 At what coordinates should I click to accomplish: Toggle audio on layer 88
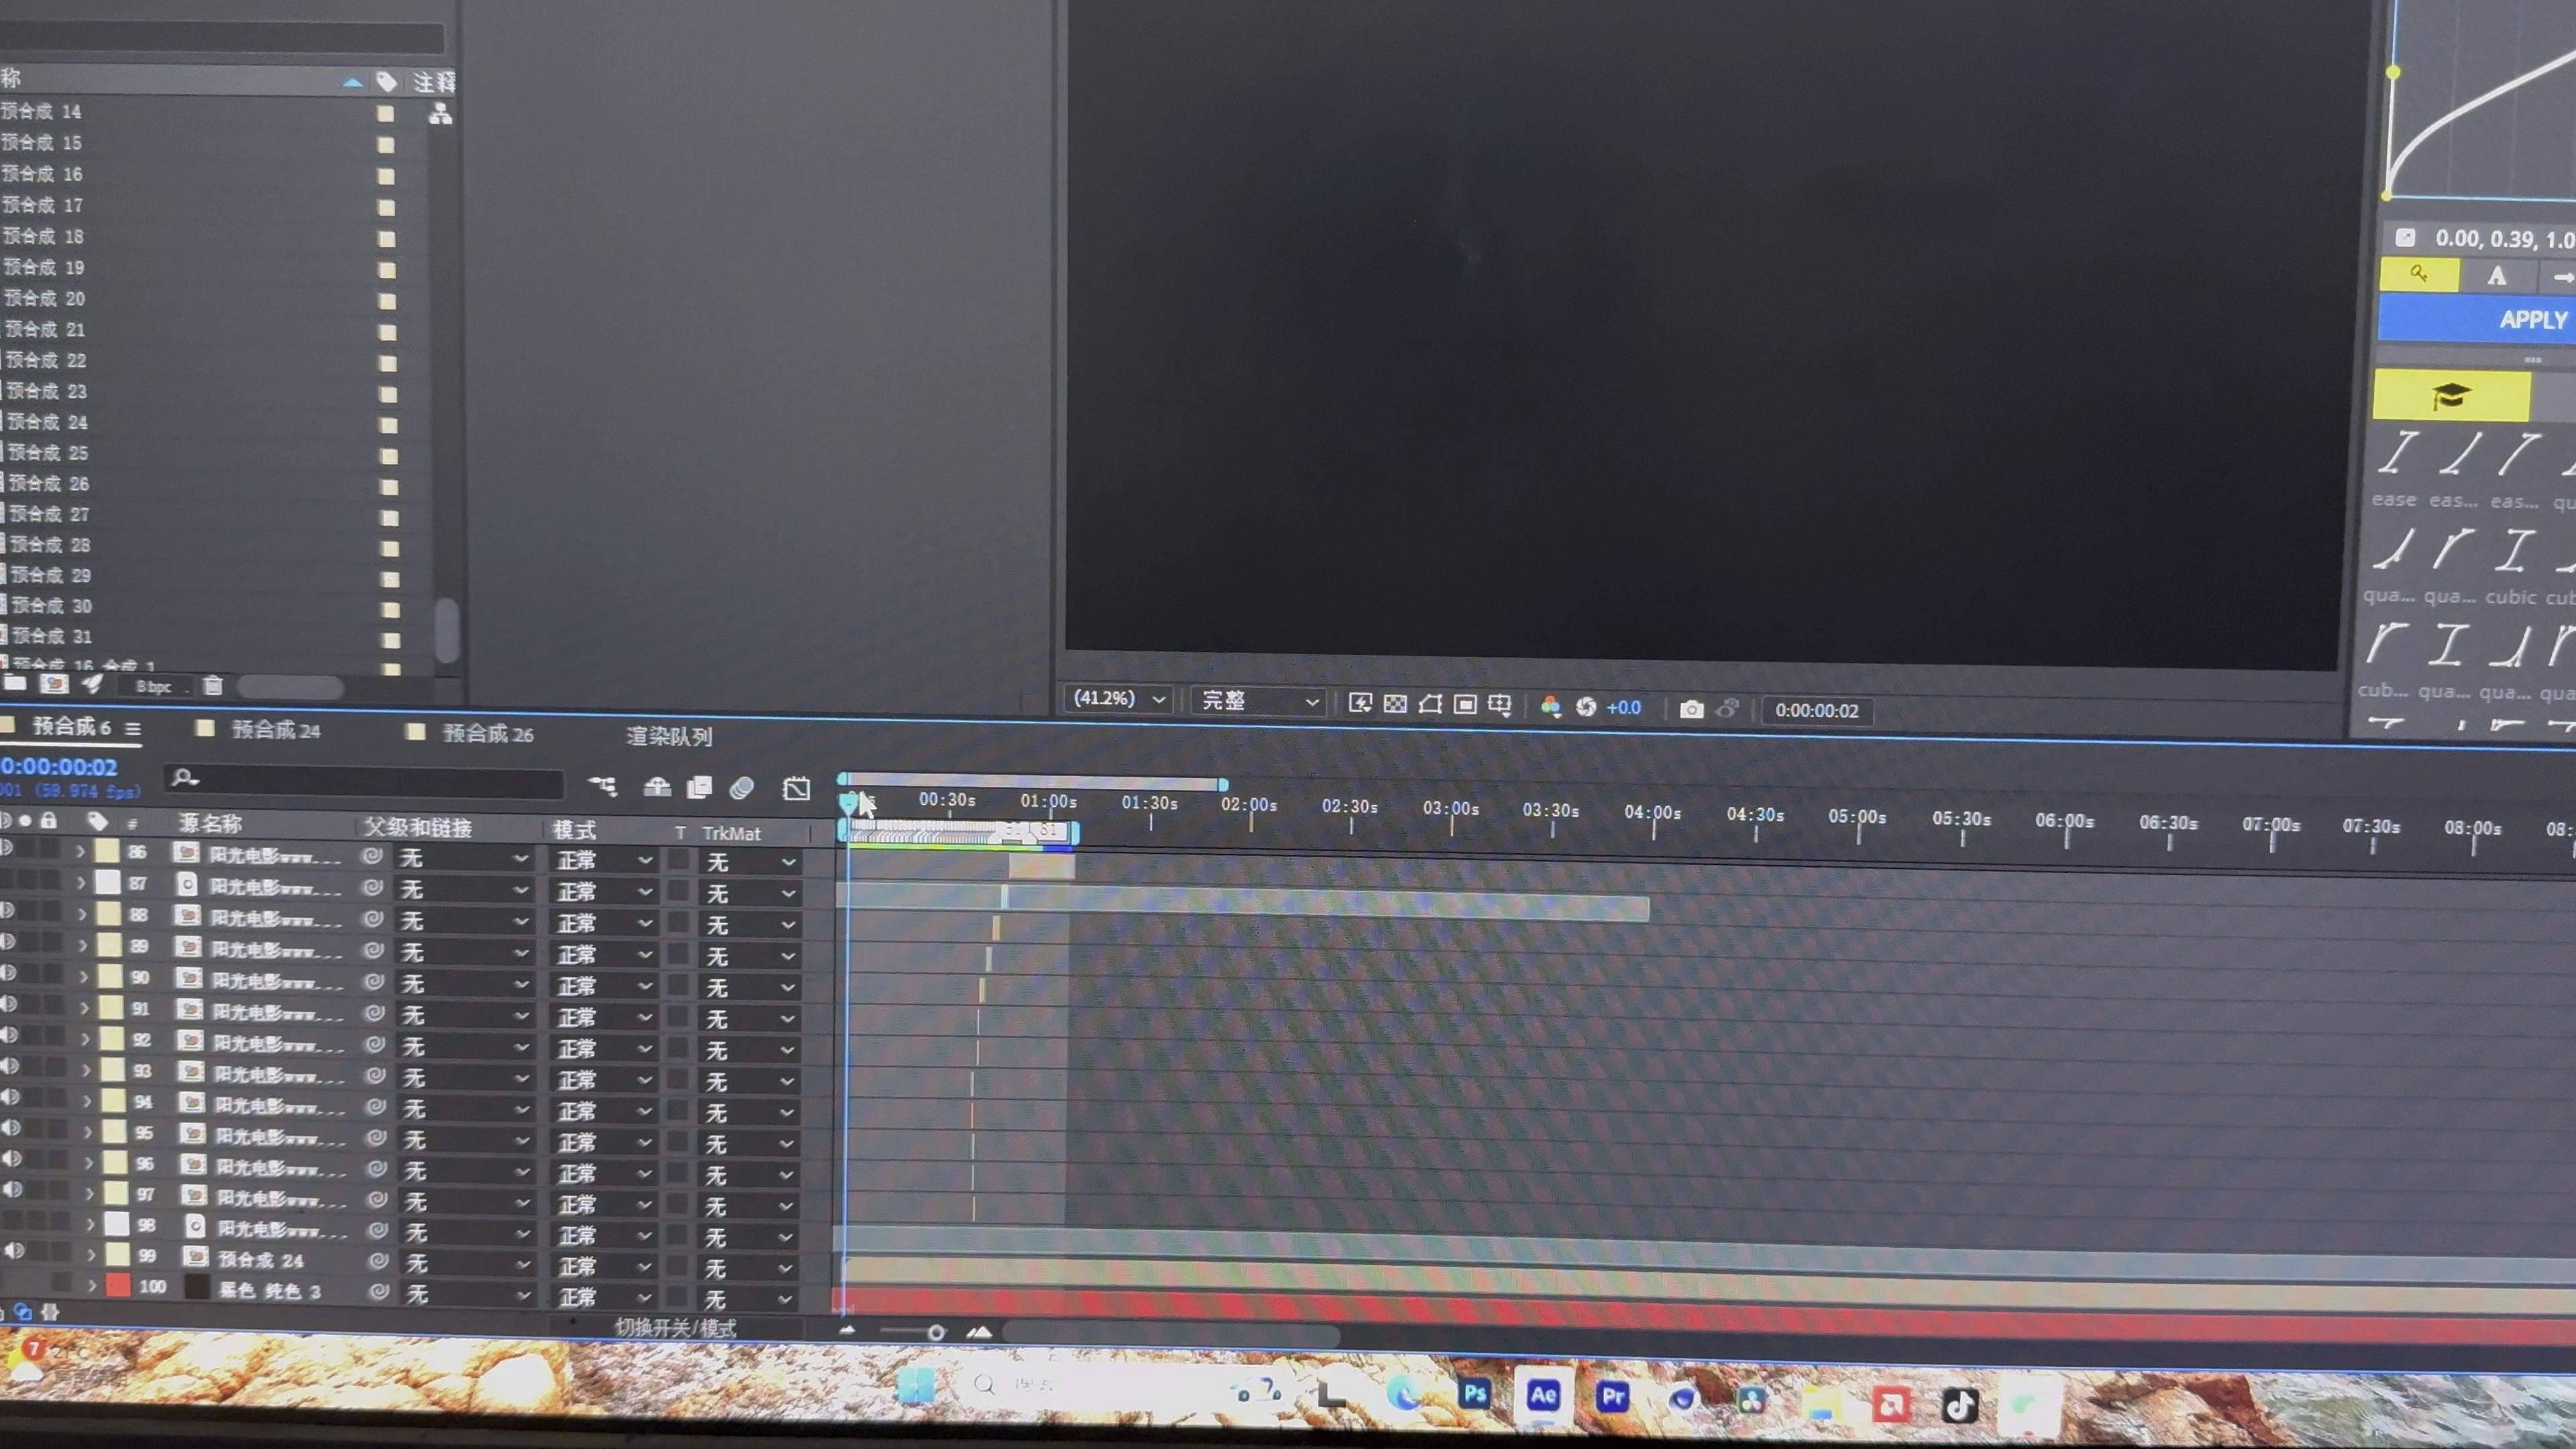tap(8, 911)
